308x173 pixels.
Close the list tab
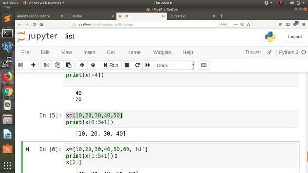[x=163, y=16]
